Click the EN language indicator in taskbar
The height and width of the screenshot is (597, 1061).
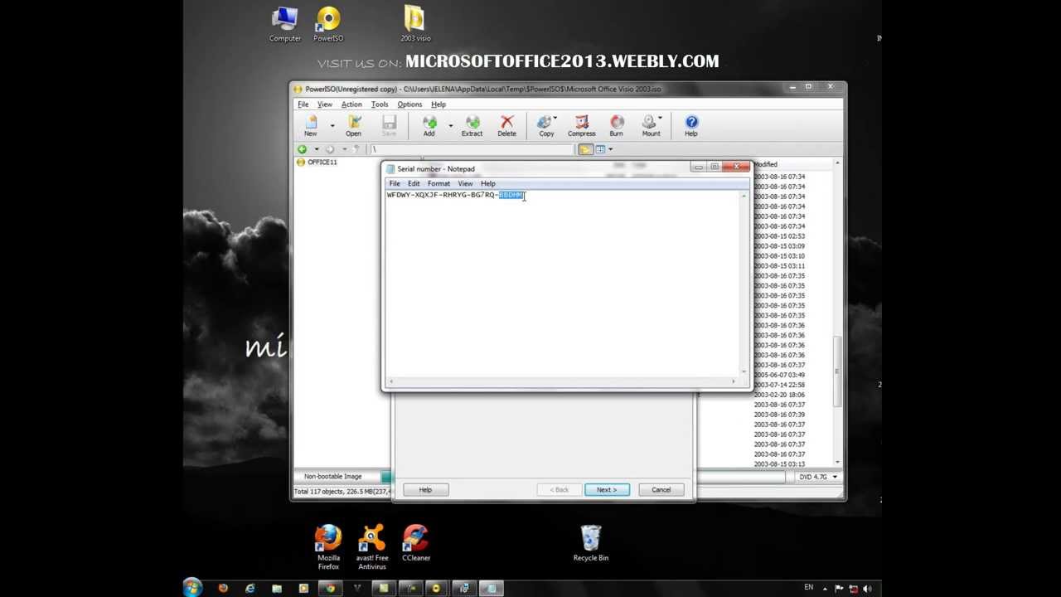coord(809,587)
